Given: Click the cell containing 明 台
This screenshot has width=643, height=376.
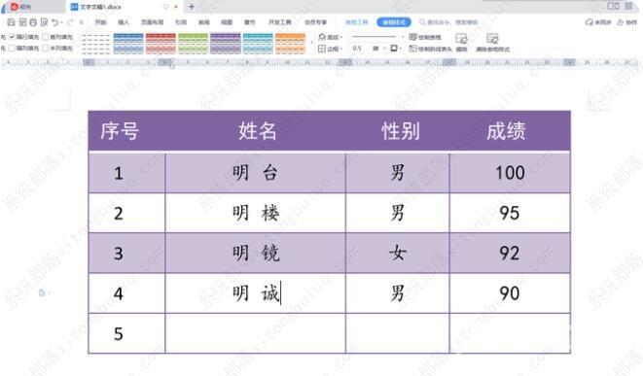Looking at the screenshot, I should [x=256, y=173].
